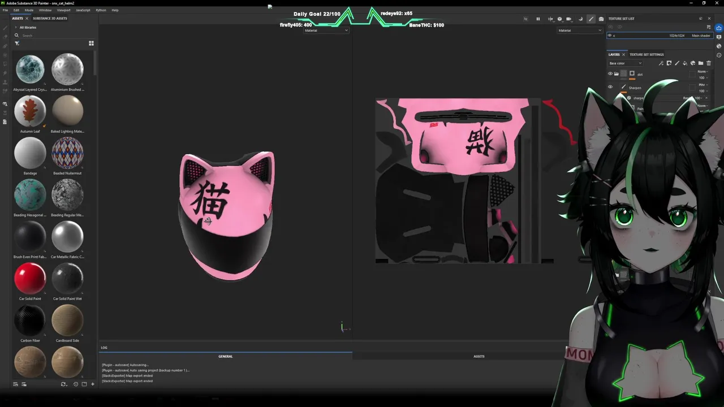Select the Abyssal Layered Crystal material
This screenshot has width=724, height=407.
tap(30, 69)
